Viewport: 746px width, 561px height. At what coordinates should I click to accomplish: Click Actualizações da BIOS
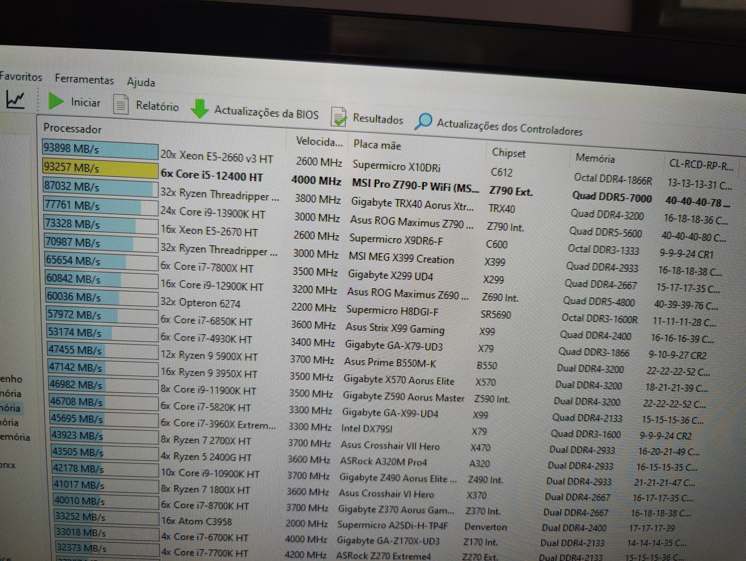(x=266, y=112)
